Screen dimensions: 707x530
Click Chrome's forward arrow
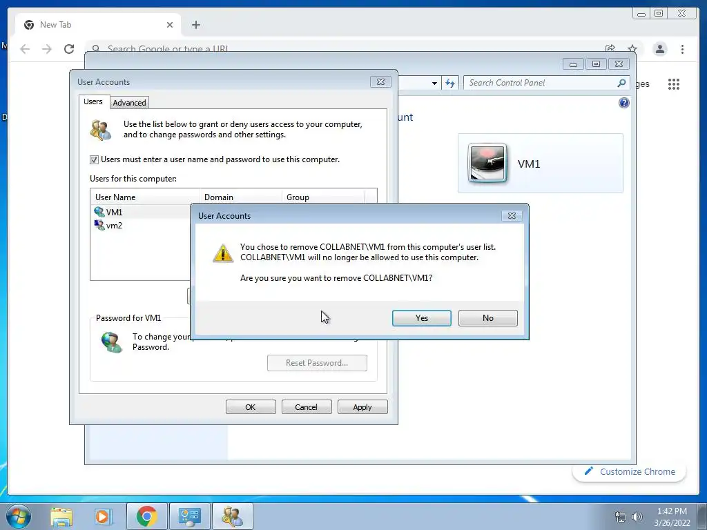(x=47, y=49)
